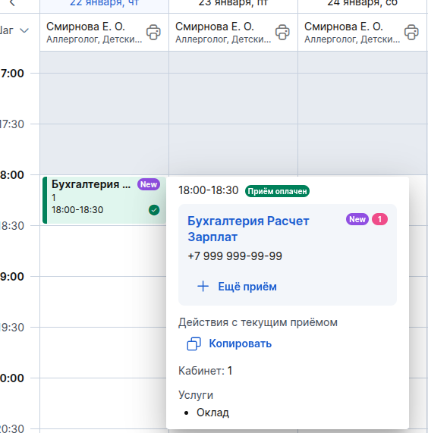Click the green checkmark on the appointment card
This screenshot has width=428, height=433.
[154, 210]
